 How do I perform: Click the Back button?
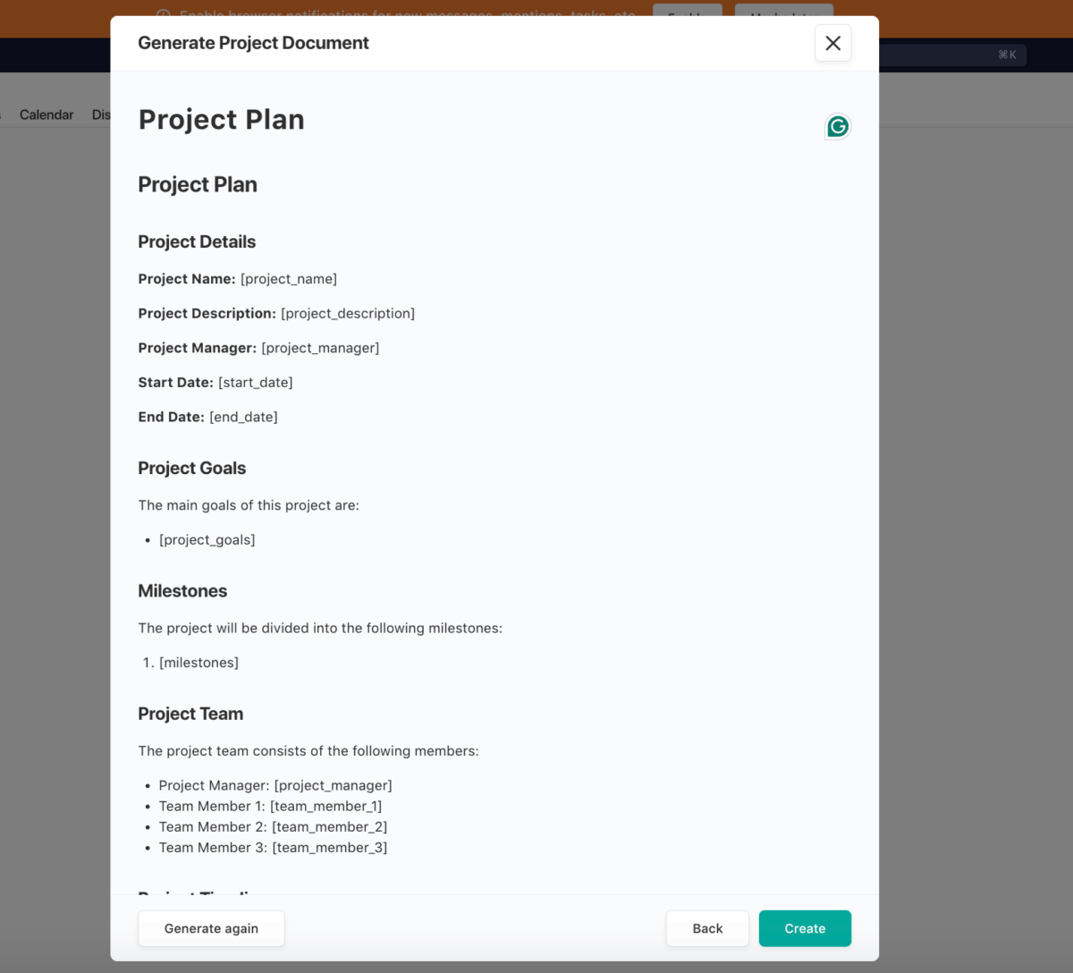(706, 928)
